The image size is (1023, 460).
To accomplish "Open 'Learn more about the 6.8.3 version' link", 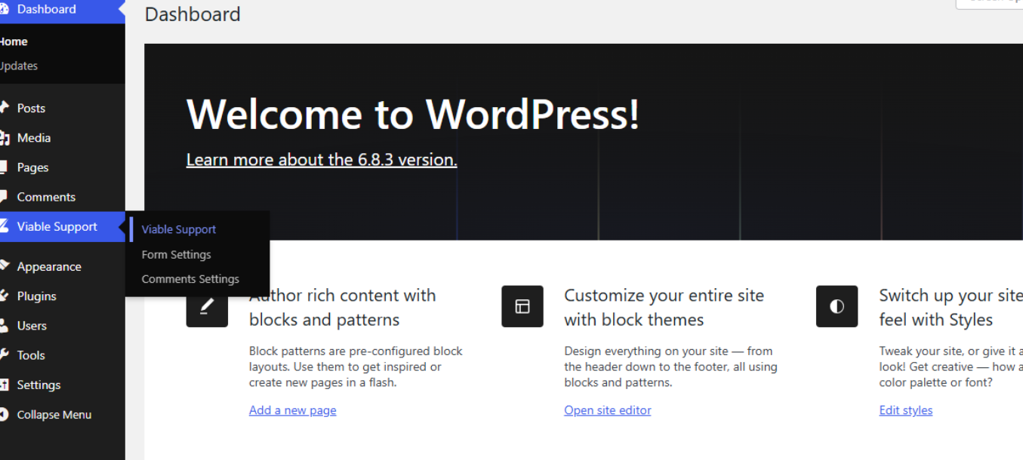I will point(321,160).
